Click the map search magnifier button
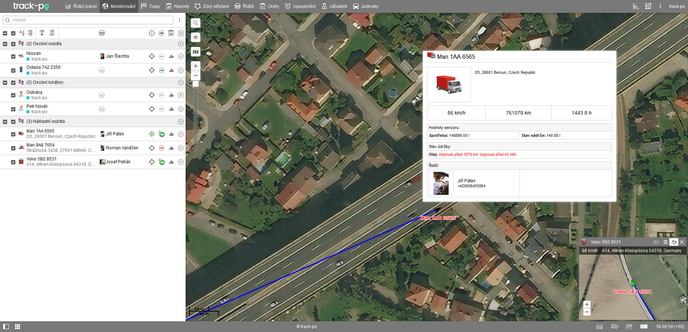The width and height of the screenshot is (688, 332). [x=196, y=23]
